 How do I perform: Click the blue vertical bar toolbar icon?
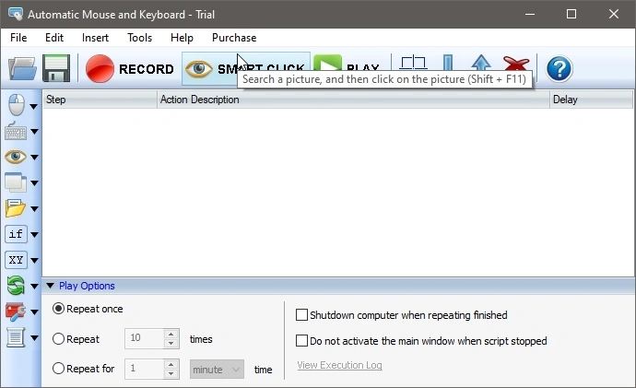448,63
